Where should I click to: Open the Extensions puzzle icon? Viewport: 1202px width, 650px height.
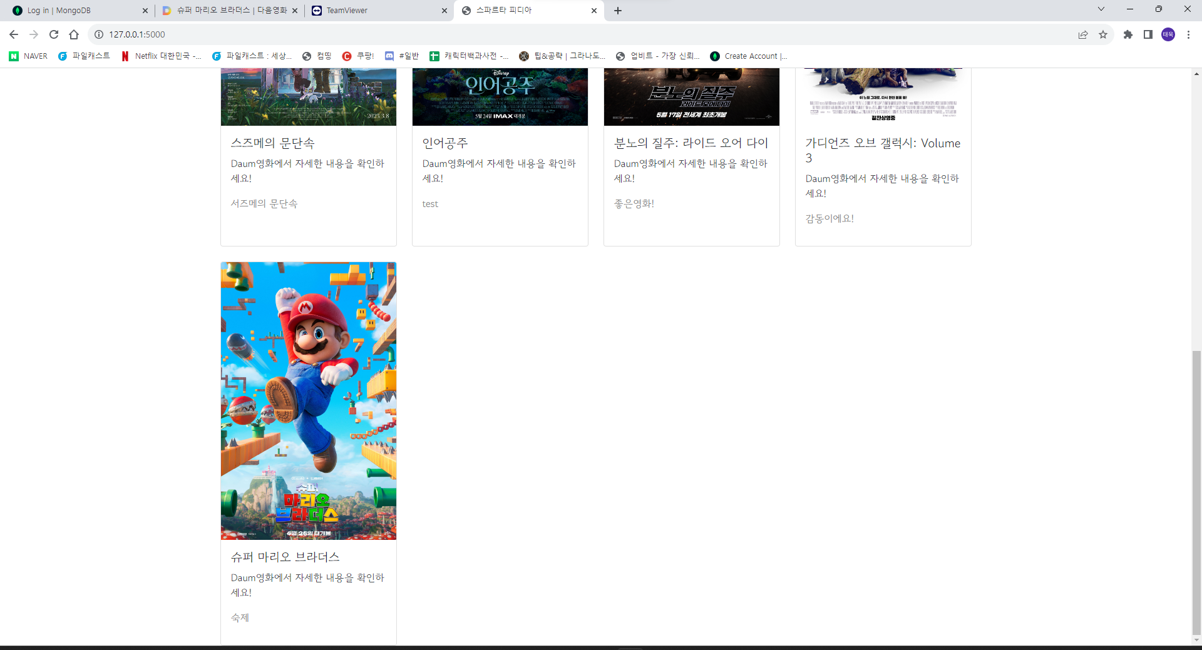click(1128, 34)
